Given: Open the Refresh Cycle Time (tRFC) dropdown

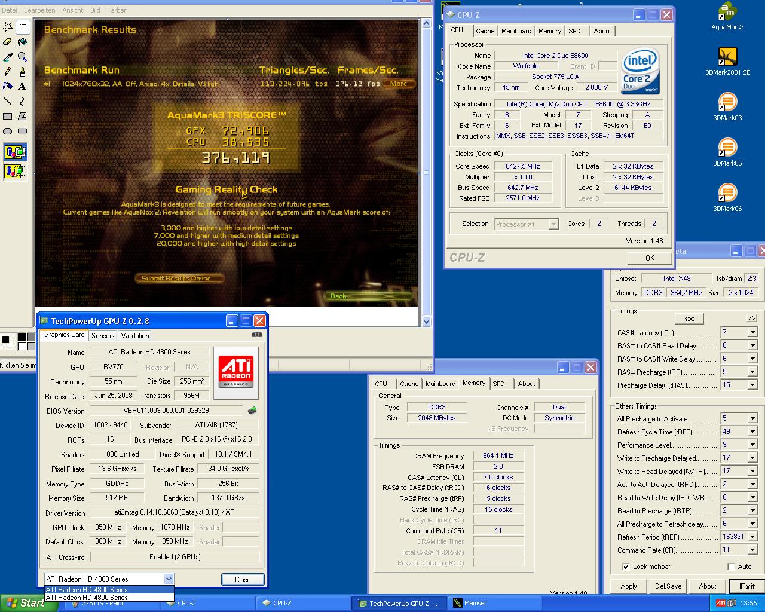Looking at the screenshot, I should [752, 432].
